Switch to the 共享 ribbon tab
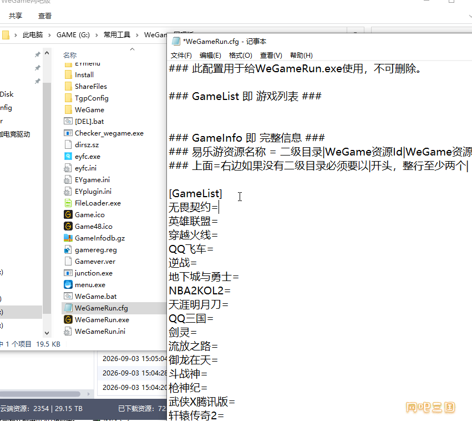Image resolution: width=472 pixels, height=421 pixels. coord(16,16)
